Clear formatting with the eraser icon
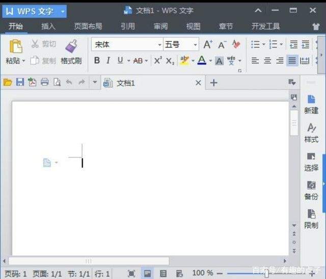The height and width of the screenshot is (279, 326). [x=236, y=44]
